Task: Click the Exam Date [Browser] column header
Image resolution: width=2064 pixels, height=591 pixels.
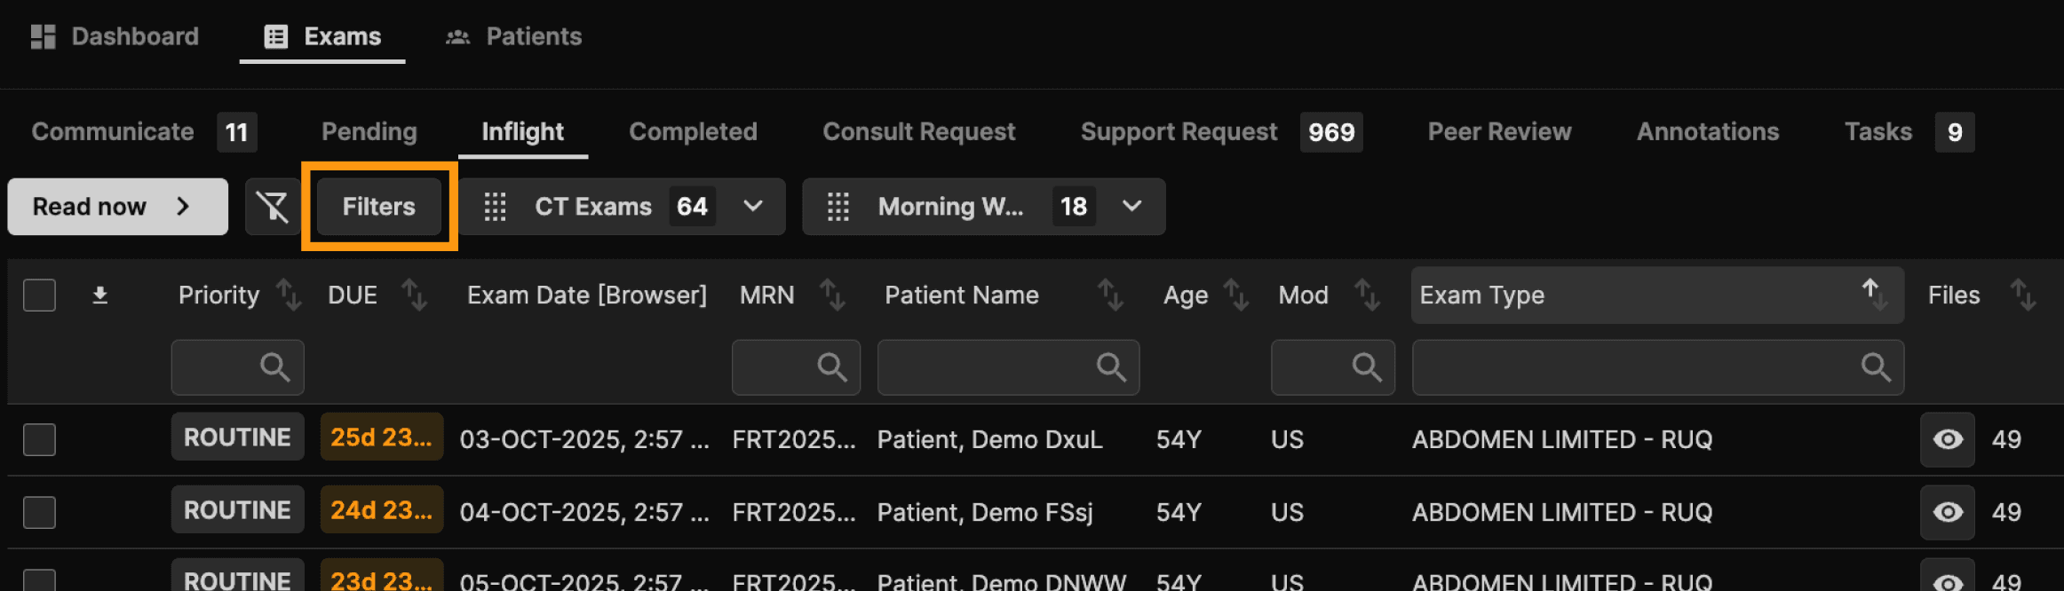Action: (x=587, y=295)
